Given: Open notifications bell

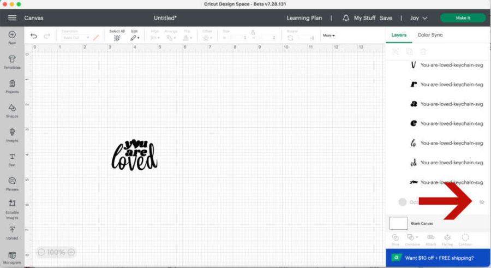Looking at the screenshot, I should click(x=346, y=18).
